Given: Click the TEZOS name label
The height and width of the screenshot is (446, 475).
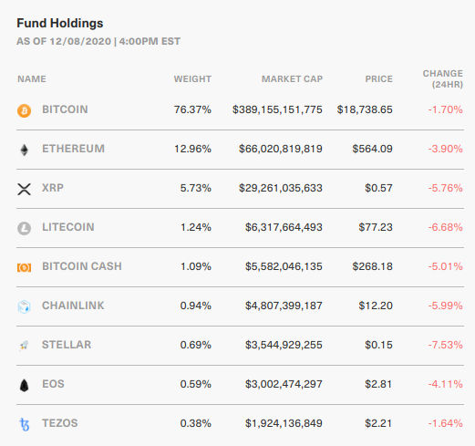Looking at the screenshot, I should click(60, 423).
